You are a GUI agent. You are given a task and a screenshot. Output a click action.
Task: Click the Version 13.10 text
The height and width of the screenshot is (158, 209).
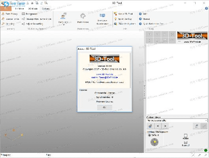click(x=105, y=66)
